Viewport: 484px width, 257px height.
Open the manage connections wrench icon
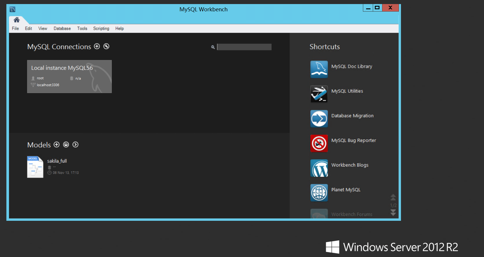[x=106, y=46]
